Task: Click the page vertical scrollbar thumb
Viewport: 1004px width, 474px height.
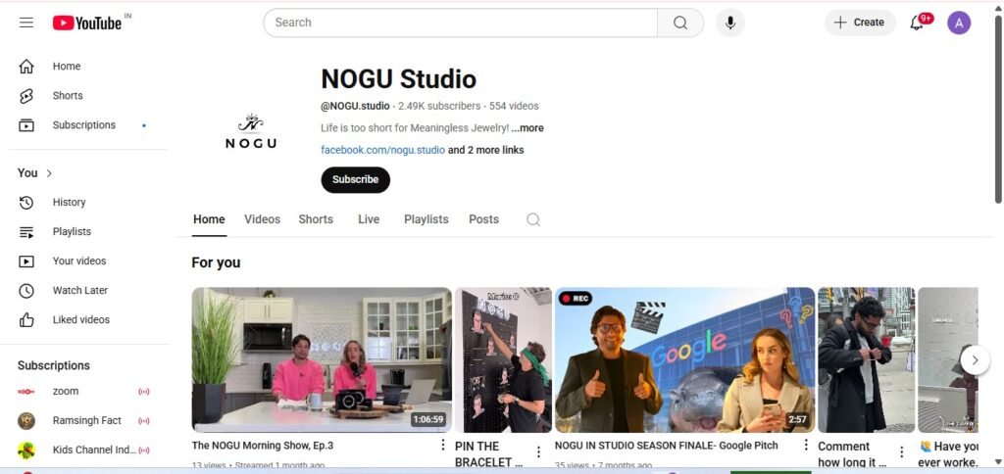Action: tap(997, 109)
